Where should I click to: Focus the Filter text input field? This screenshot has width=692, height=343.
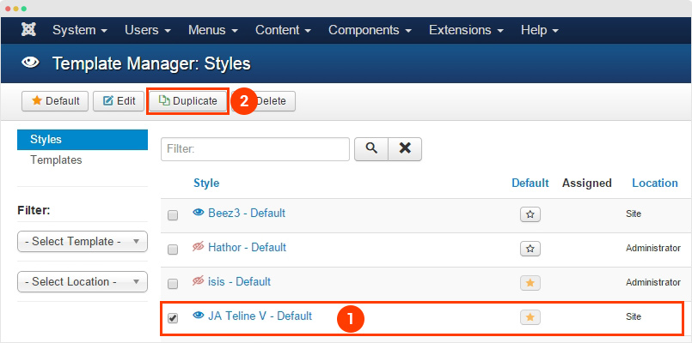(x=255, y=149)
